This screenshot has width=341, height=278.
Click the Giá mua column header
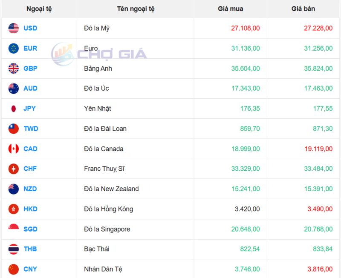pyautogui.click(x=230, y=9)
